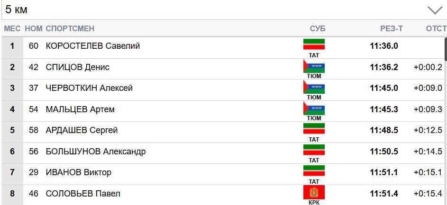Screen dimensions: 447x205
Task: Click result time 11:51.4 for Соловьев
Action: (x=384, y=194)
